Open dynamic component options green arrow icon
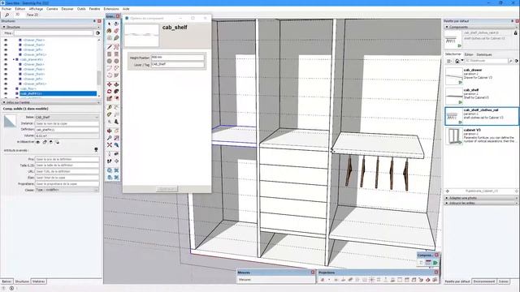This screenshot has width=520, height=292. click(x=435, y=263)
